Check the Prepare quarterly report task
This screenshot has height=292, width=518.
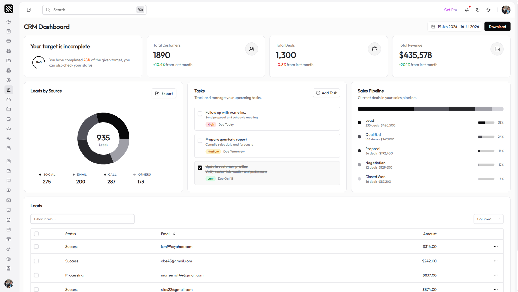coord(200,141)
